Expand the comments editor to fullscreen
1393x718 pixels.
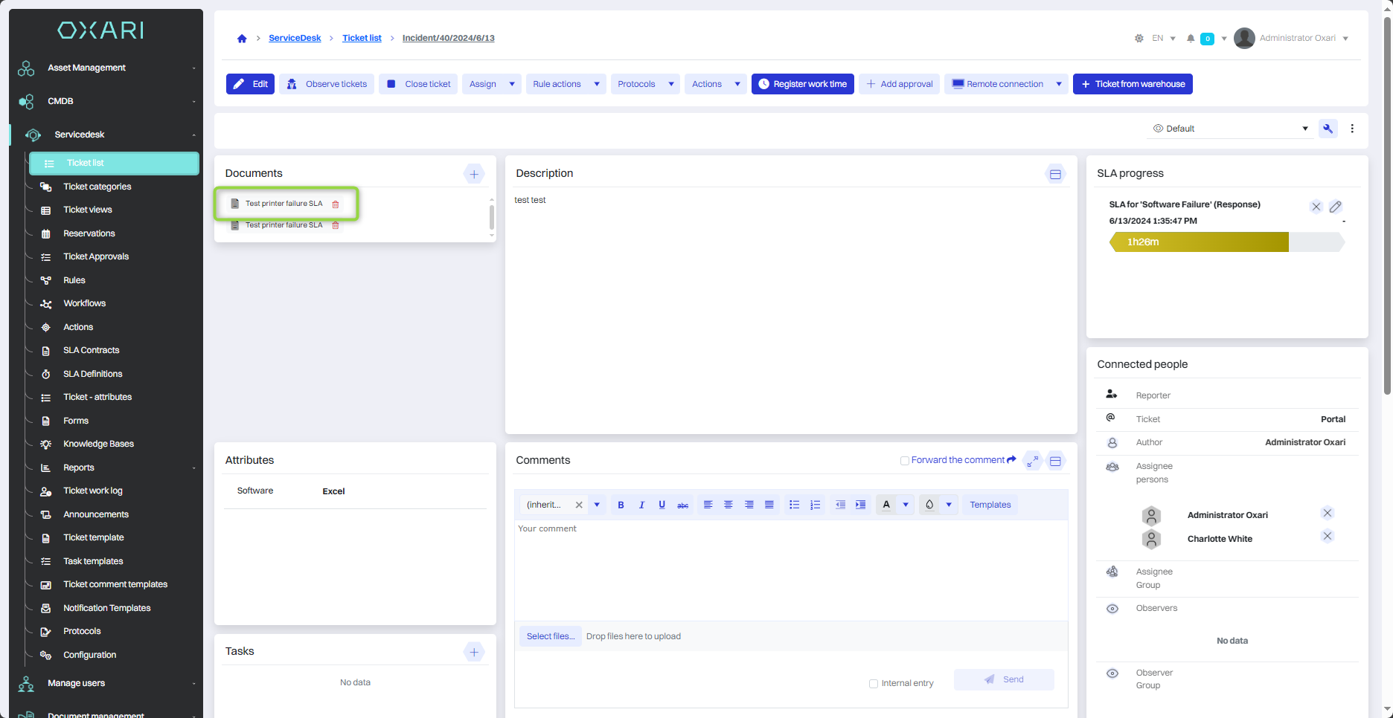pos(1032,461)
